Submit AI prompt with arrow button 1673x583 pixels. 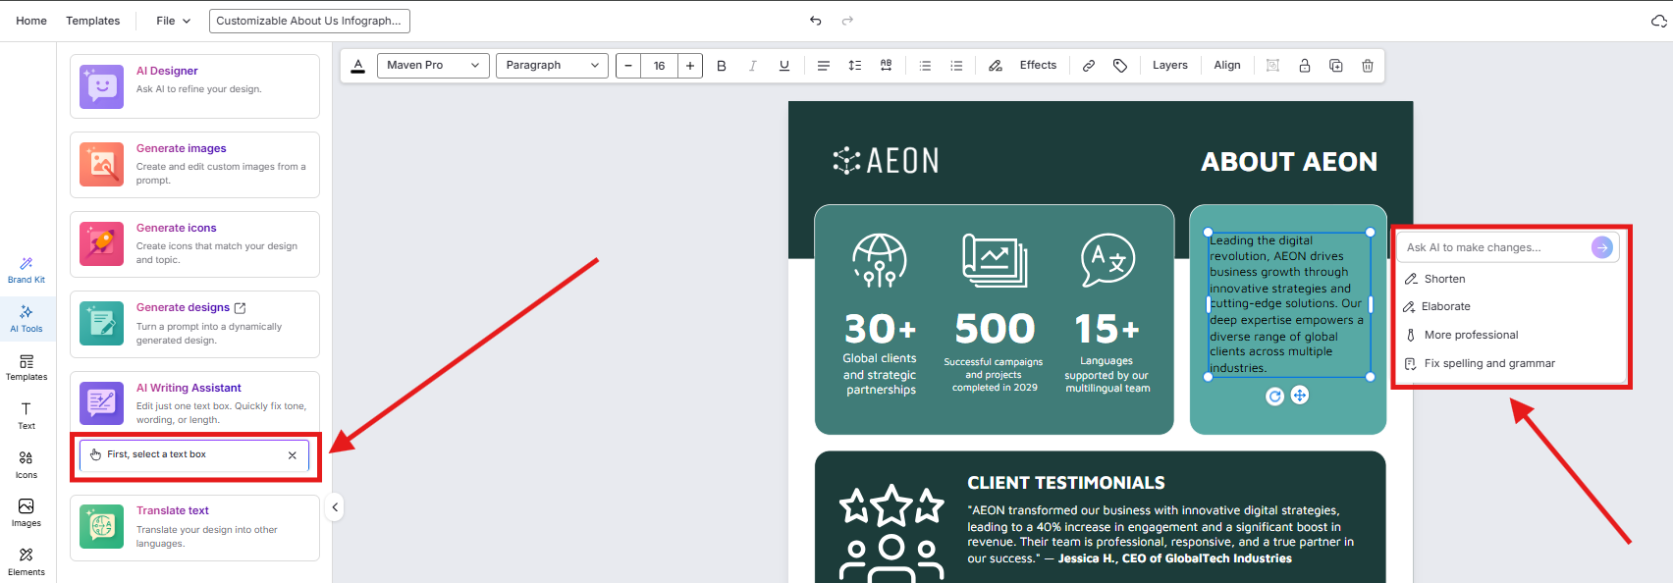click(x=1601, y=247)
